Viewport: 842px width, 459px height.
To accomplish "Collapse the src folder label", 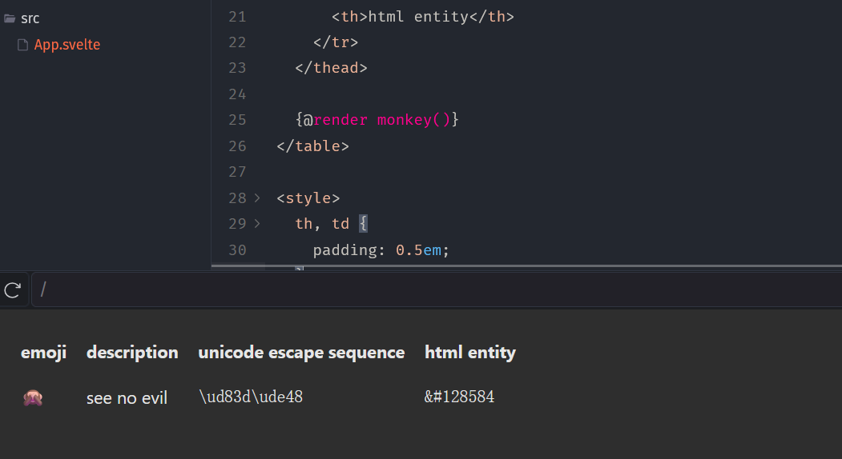I will 30,18.
